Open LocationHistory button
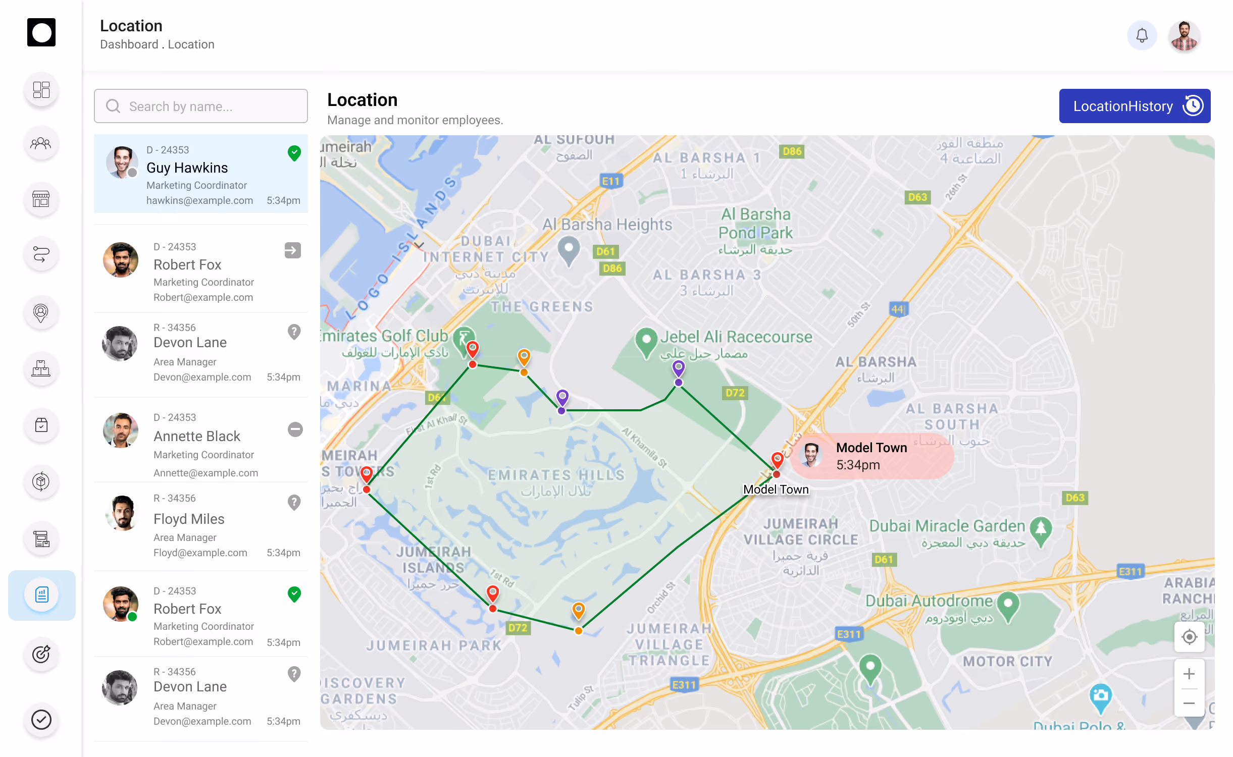 1135,106
